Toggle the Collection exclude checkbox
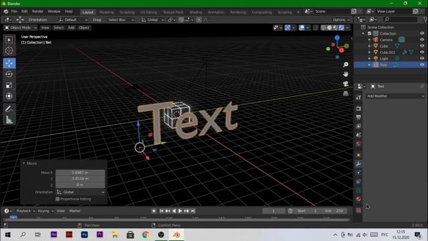The image size is (428, 241). [370, 33]
